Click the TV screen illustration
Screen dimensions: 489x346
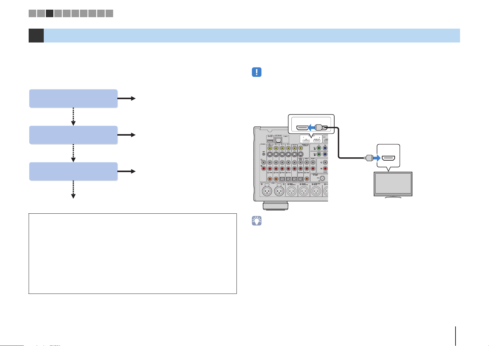[393, 184]
